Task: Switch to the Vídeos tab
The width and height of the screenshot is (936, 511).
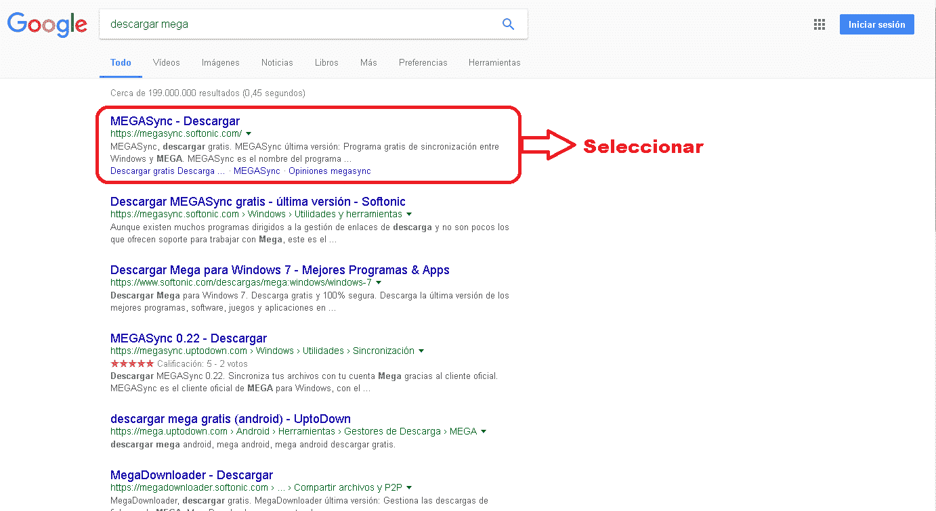Action: click(x=166, y=62)
